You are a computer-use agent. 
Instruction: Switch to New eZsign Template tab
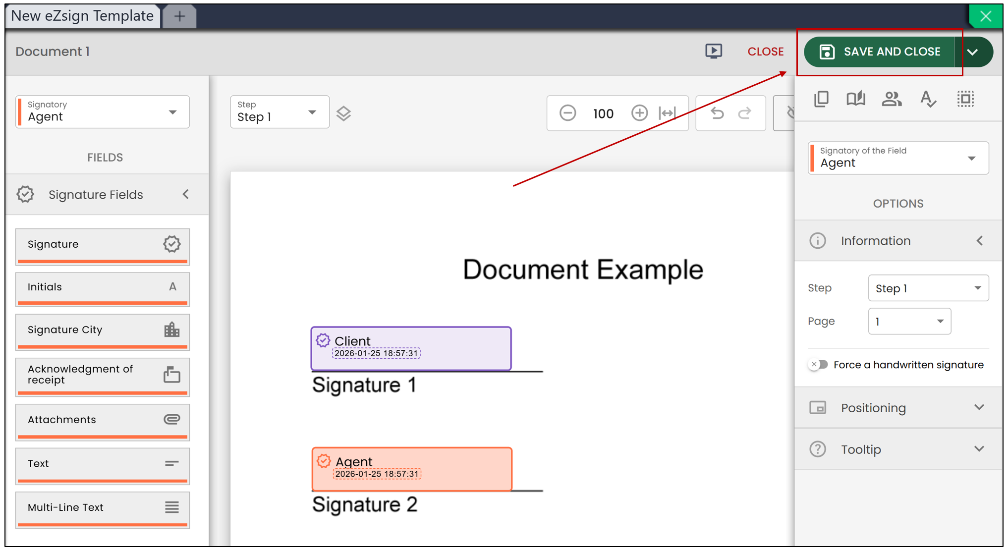82,16
